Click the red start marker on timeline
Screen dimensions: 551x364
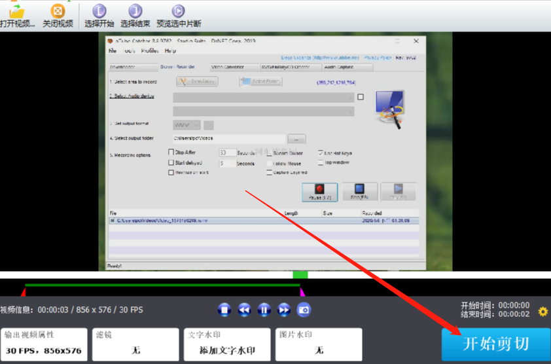pyautogui.click(x=24, y=292)
